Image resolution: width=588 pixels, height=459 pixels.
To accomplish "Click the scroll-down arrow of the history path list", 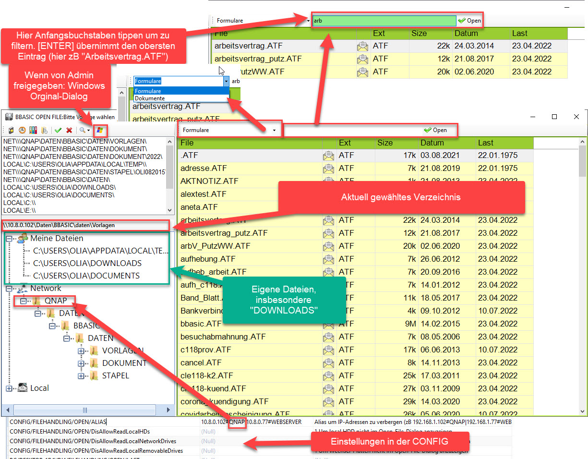I will [x=169, y=210].
